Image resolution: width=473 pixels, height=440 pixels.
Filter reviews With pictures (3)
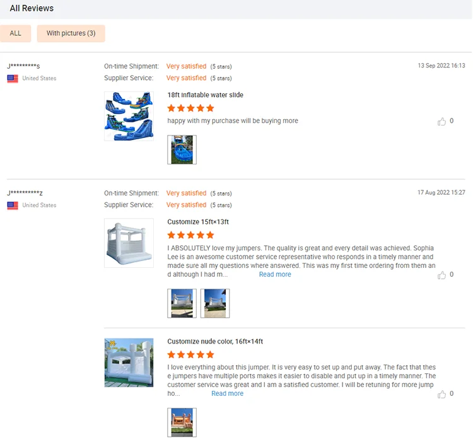coord(71,33)
